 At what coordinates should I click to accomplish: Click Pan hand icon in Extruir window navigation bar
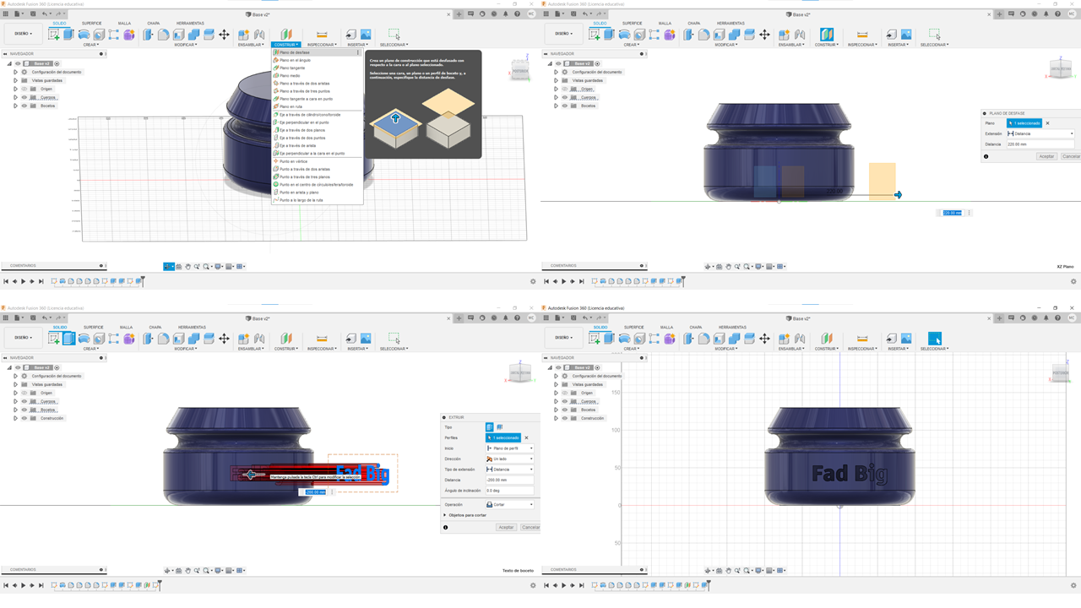click(x=187, y=570)
